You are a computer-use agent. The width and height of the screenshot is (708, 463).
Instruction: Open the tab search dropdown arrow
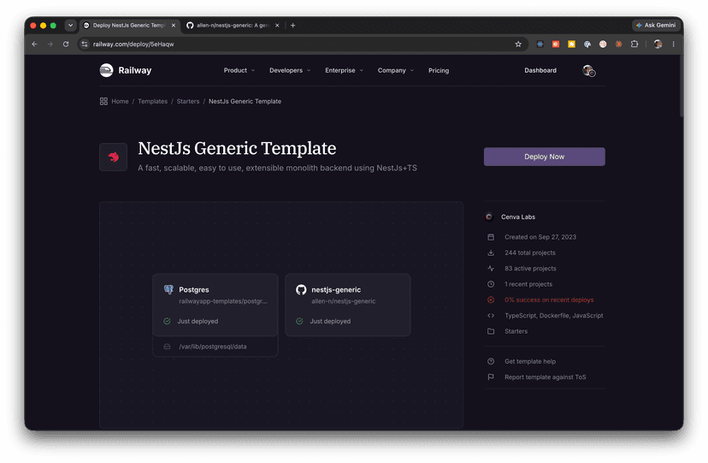[x=70, y=26]
